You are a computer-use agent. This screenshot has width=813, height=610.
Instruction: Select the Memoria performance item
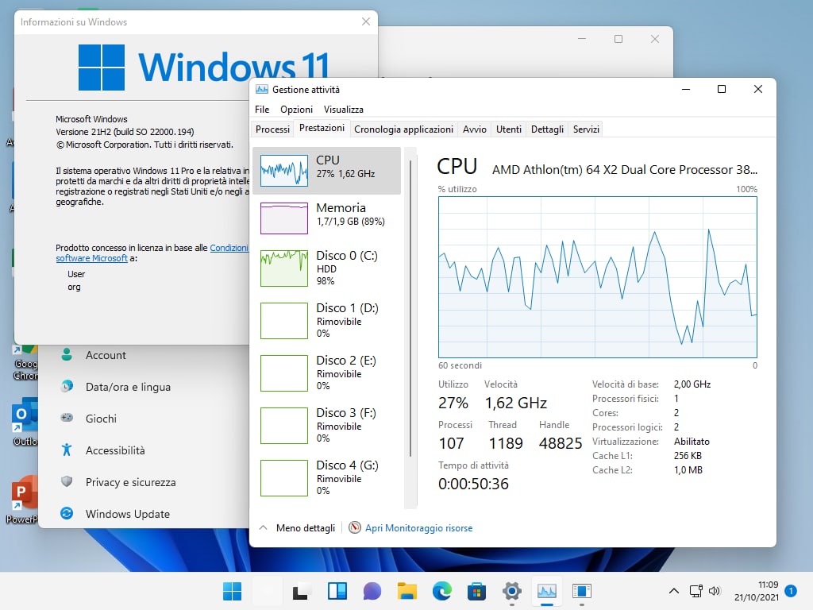[326, 218]
